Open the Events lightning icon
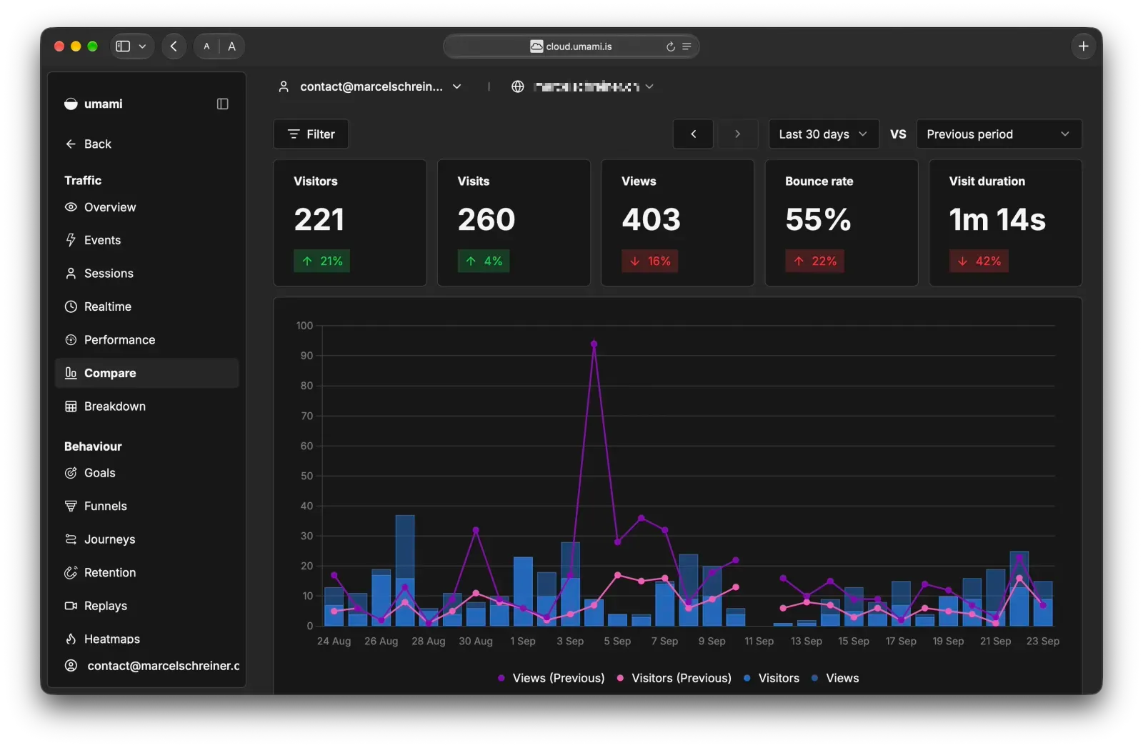The height and width of the screenshot is (748, 1143). tap(71, 240)
